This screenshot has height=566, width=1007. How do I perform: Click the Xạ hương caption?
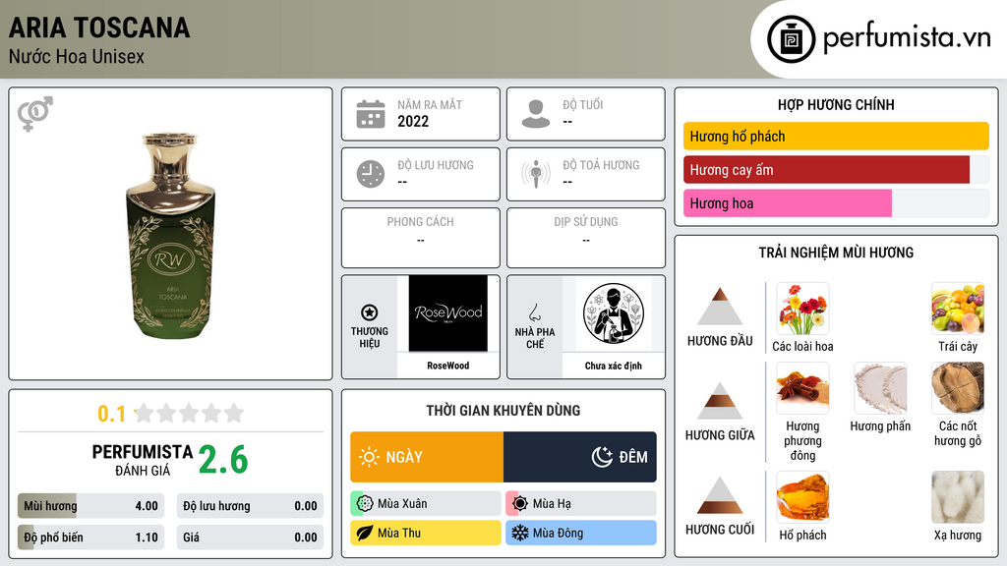958,536
